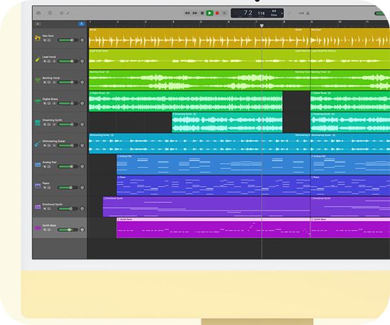Open the Library from the toolbar
This screenshot has width=390, height=325.
[39, 12]
